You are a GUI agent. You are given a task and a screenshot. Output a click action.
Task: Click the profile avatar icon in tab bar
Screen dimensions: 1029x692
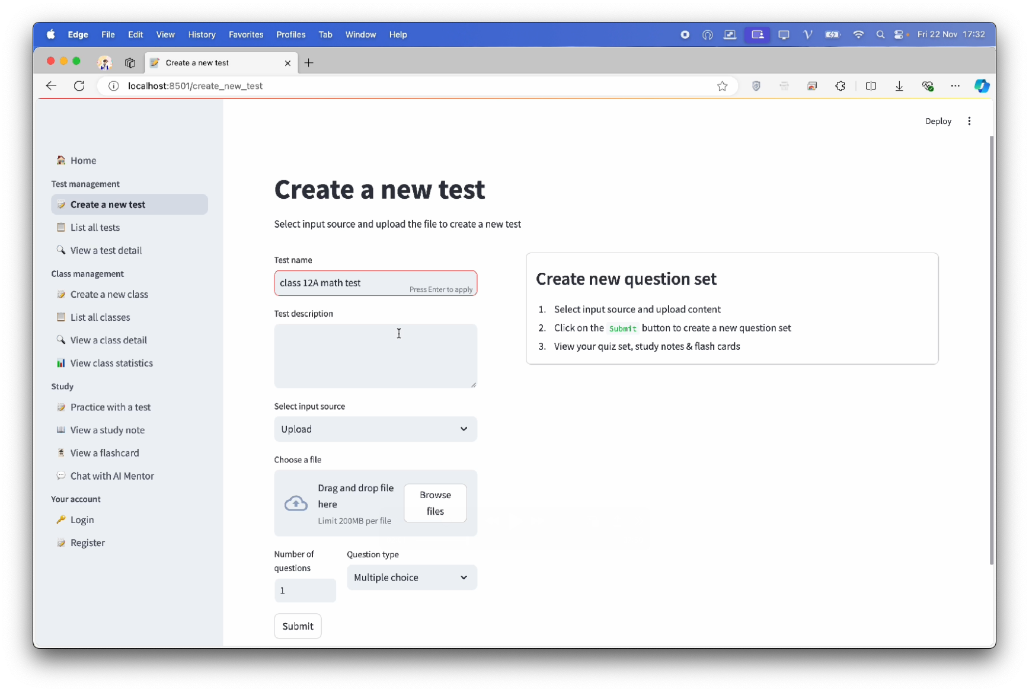click(105, 63)
